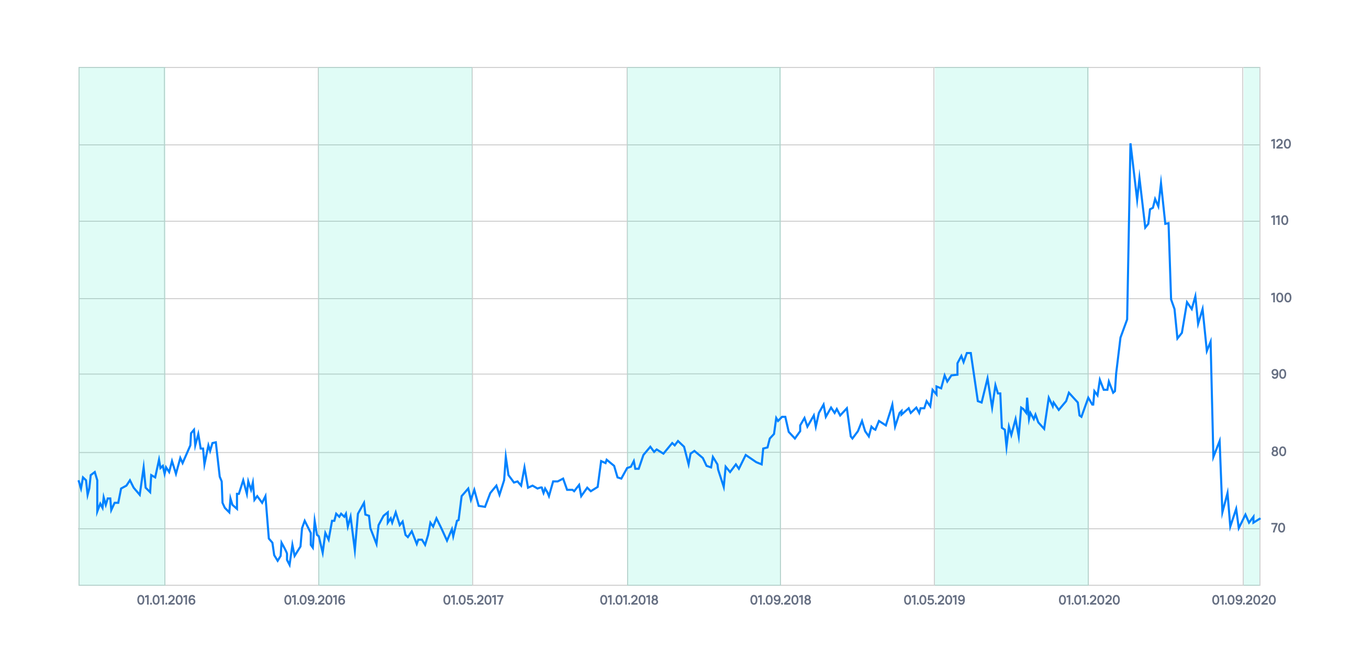Click the 90 y-axis label

pos(1278,374)
